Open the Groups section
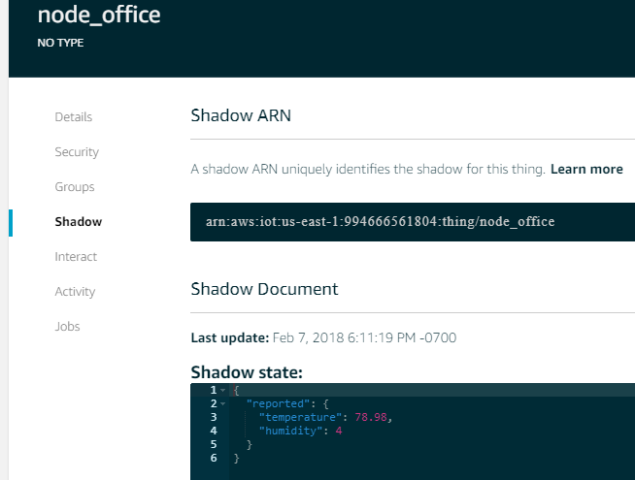 pos(75,187)
